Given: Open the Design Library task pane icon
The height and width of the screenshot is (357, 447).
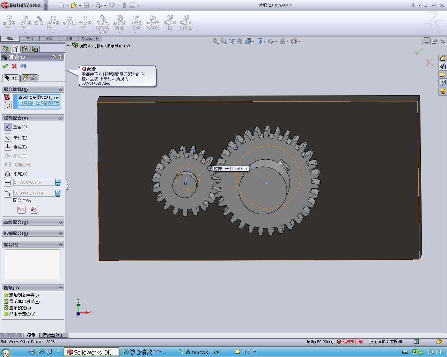Looking at the screenshot, I should click(442, 66).
